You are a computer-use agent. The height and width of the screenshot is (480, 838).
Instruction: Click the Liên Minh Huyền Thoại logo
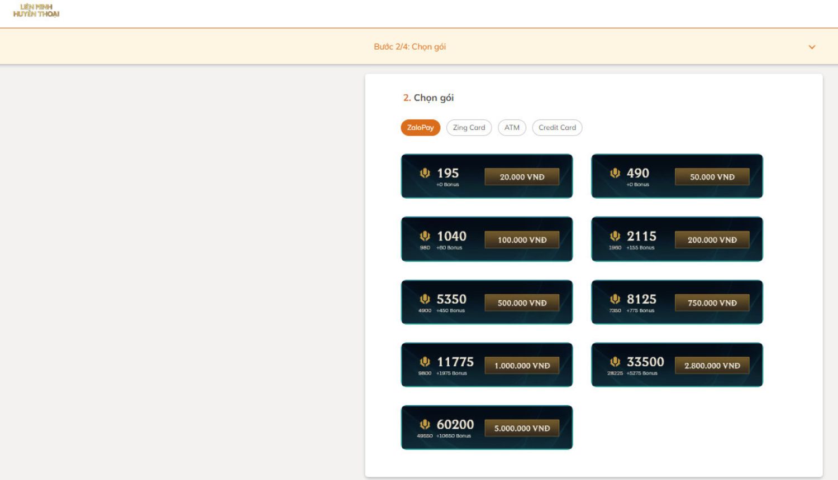tap(36, 11)
